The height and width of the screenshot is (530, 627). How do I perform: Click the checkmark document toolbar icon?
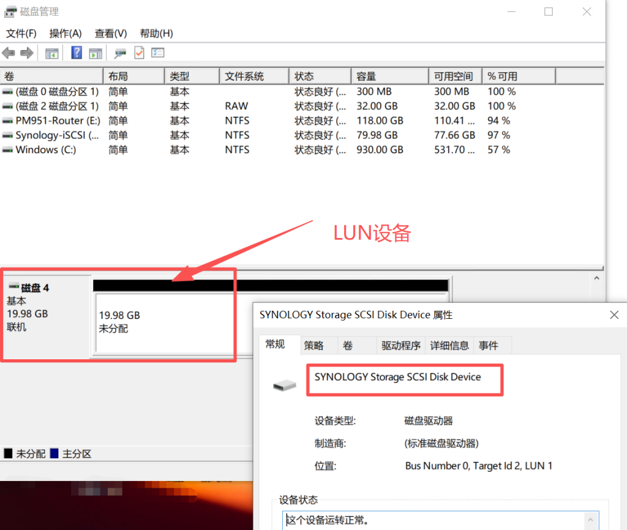[139, 53]
